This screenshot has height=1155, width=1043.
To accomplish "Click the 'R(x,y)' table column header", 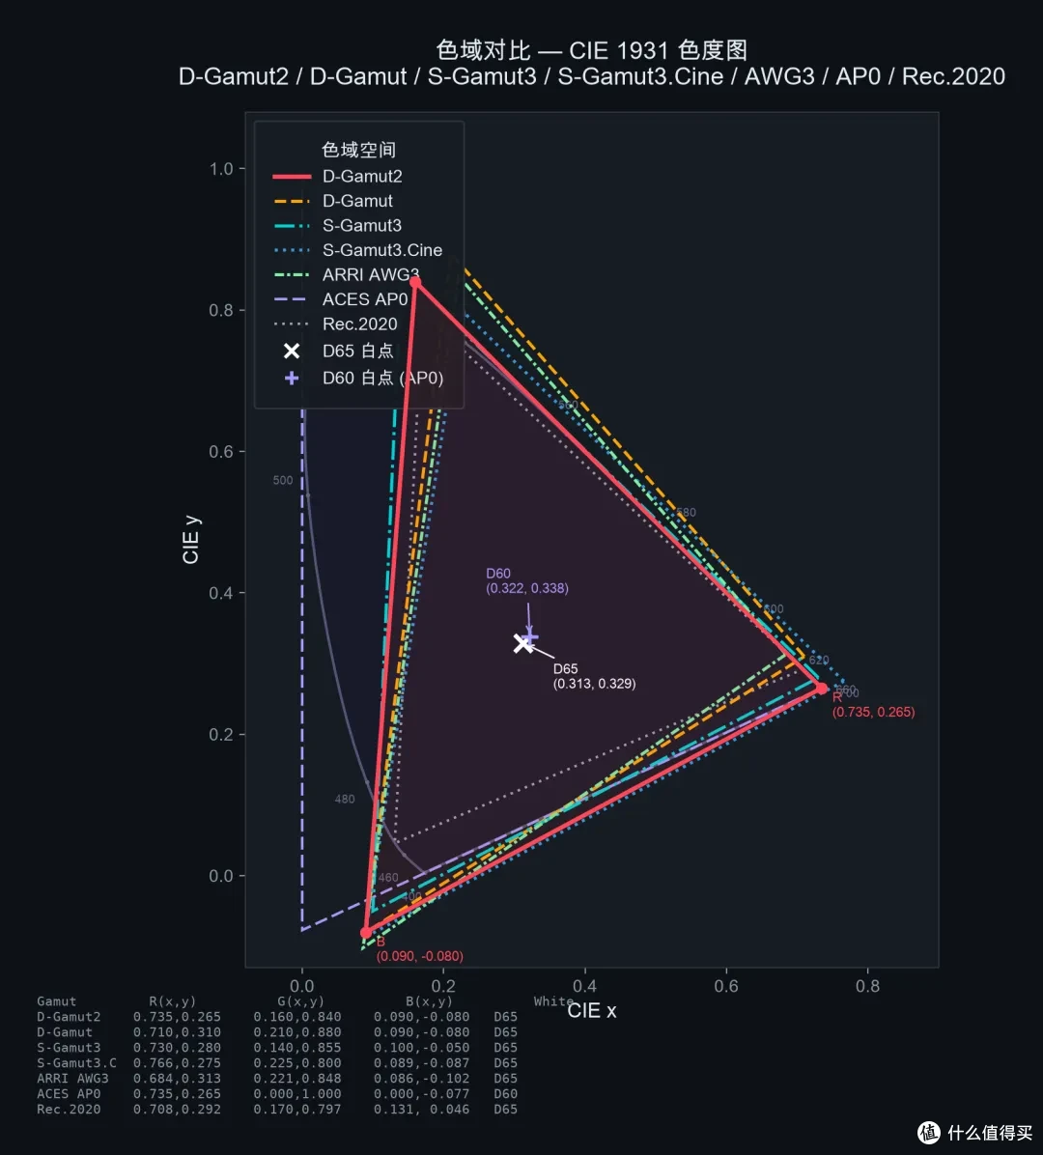I will [x=173, y=1001].
